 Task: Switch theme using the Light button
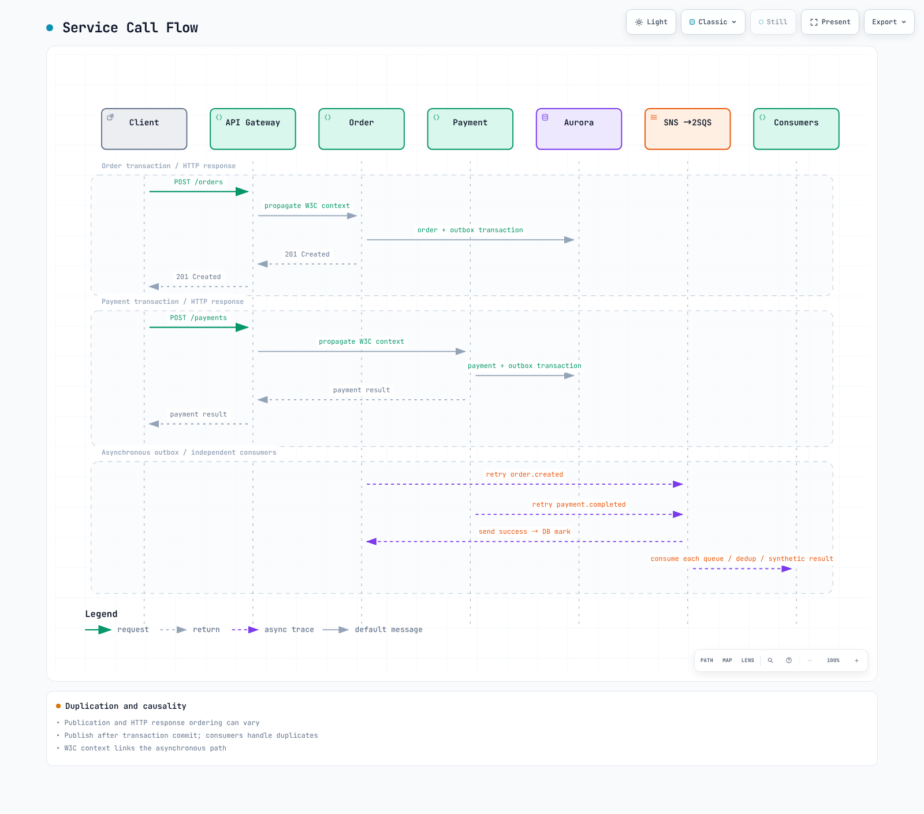[x=651, y=22]
